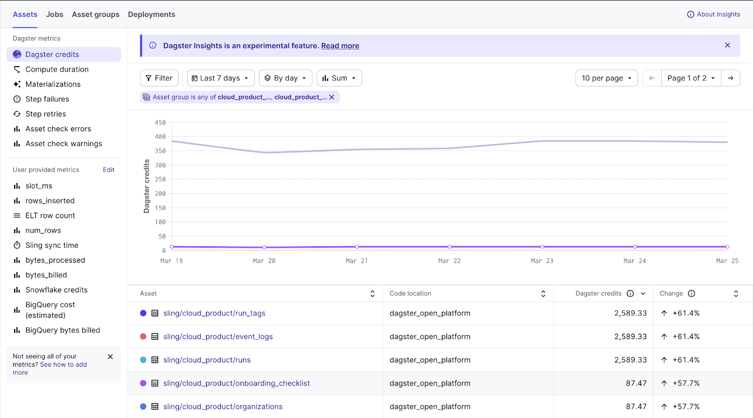Click the color dot for event_logs asset
Viewport: 753px width, 418px height.
pyautogui.click(x=144, y=337)
